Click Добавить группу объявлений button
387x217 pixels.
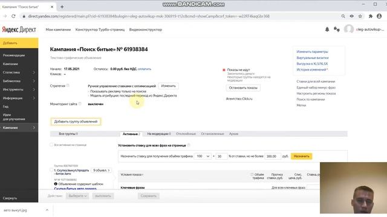(76, 122)
